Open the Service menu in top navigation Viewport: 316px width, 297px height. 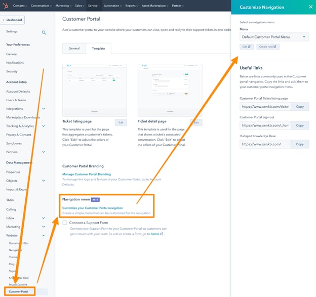[94, 6]
